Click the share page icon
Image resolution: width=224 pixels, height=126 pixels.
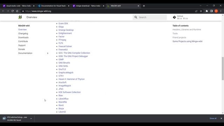point(196,11)
